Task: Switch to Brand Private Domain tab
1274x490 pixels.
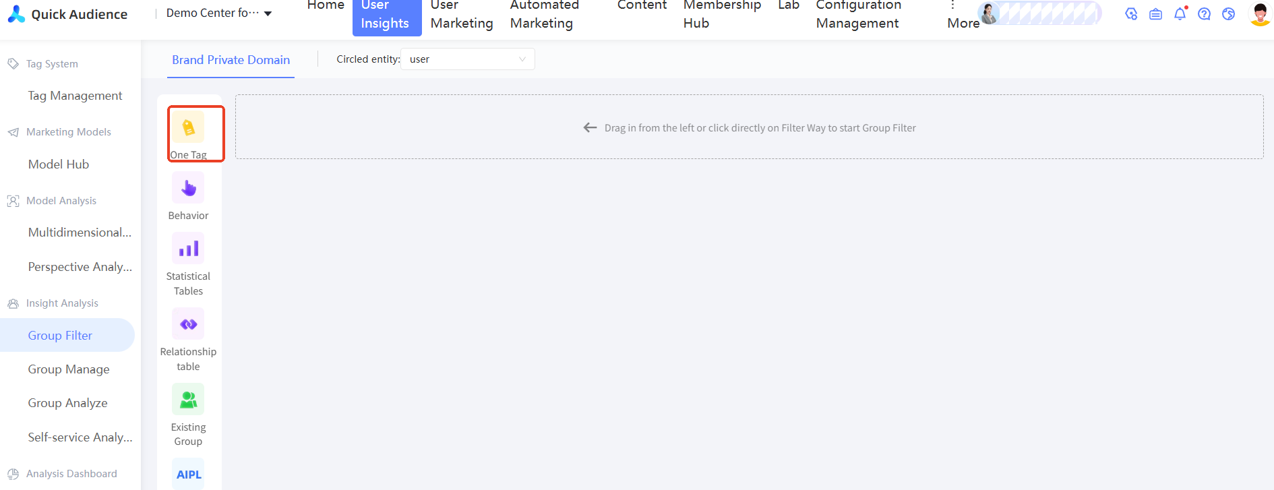Action: point(231,60)
